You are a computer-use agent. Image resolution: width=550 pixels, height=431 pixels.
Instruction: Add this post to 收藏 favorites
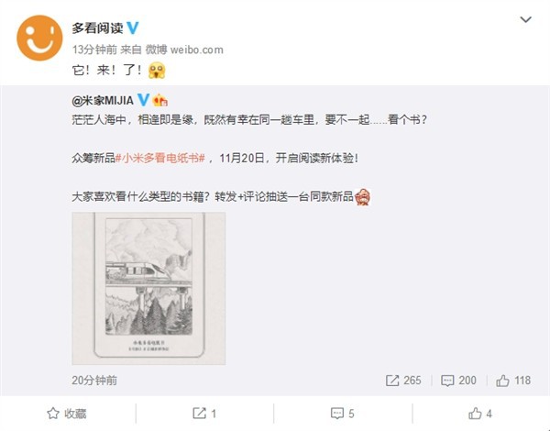click(x=67, y=414)
